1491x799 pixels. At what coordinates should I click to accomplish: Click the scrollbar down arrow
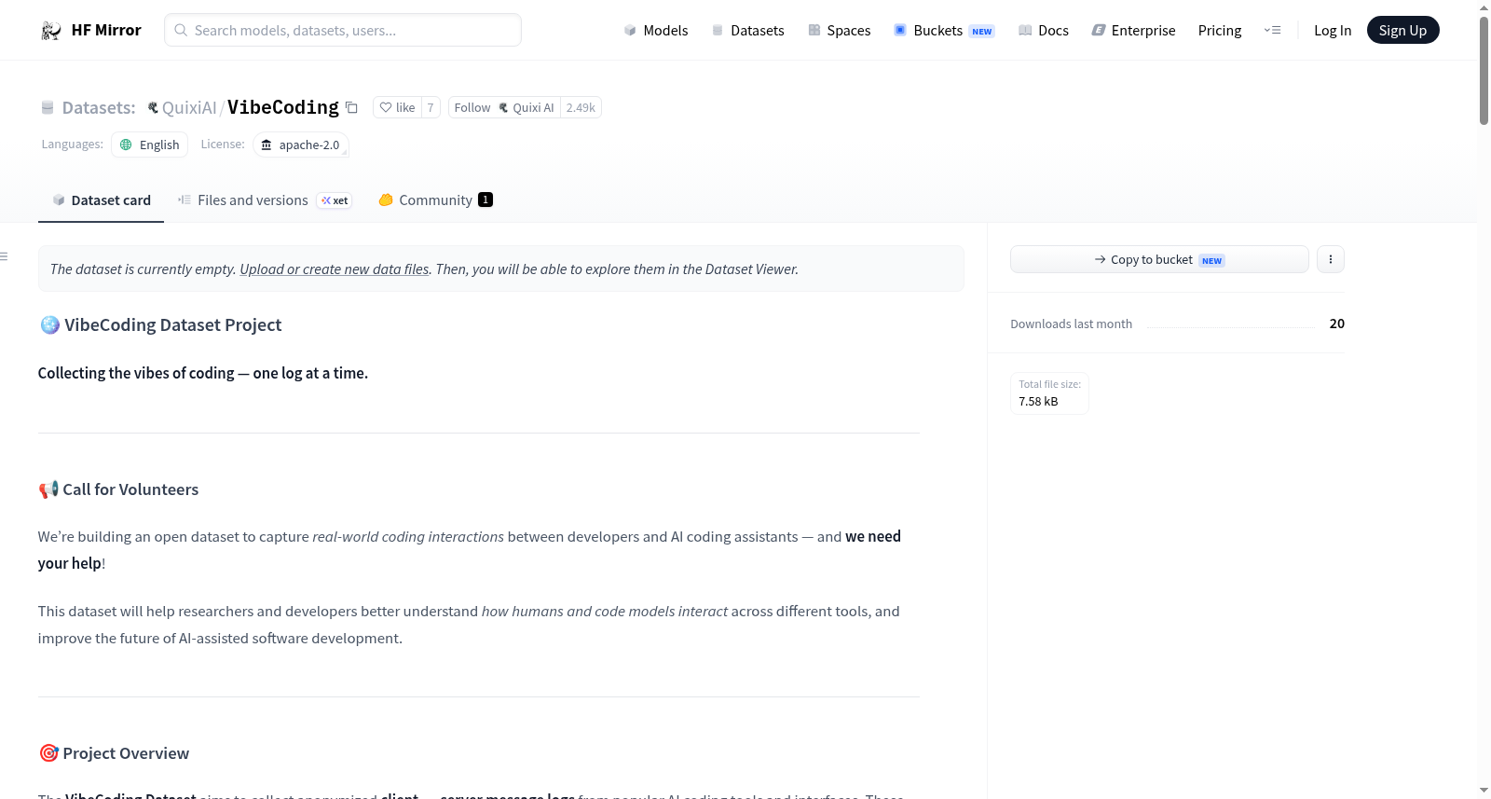(1484, 791)
